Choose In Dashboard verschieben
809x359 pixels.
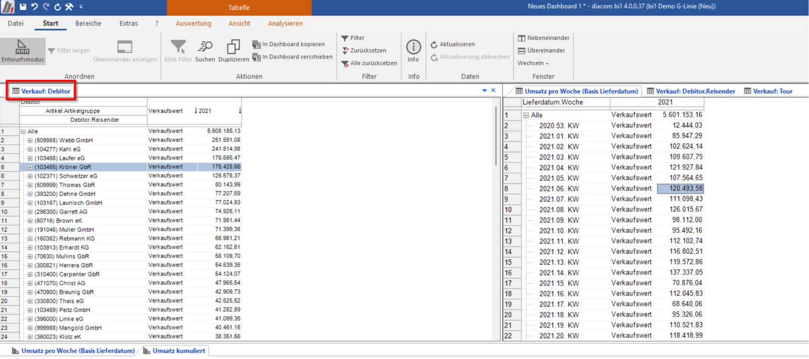click(x=292, y=57)
